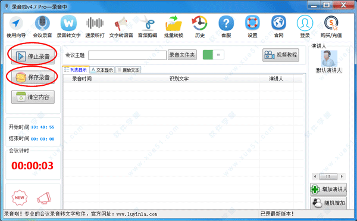Open the 使用向导 usage guide icon

[x=16, y=27]
